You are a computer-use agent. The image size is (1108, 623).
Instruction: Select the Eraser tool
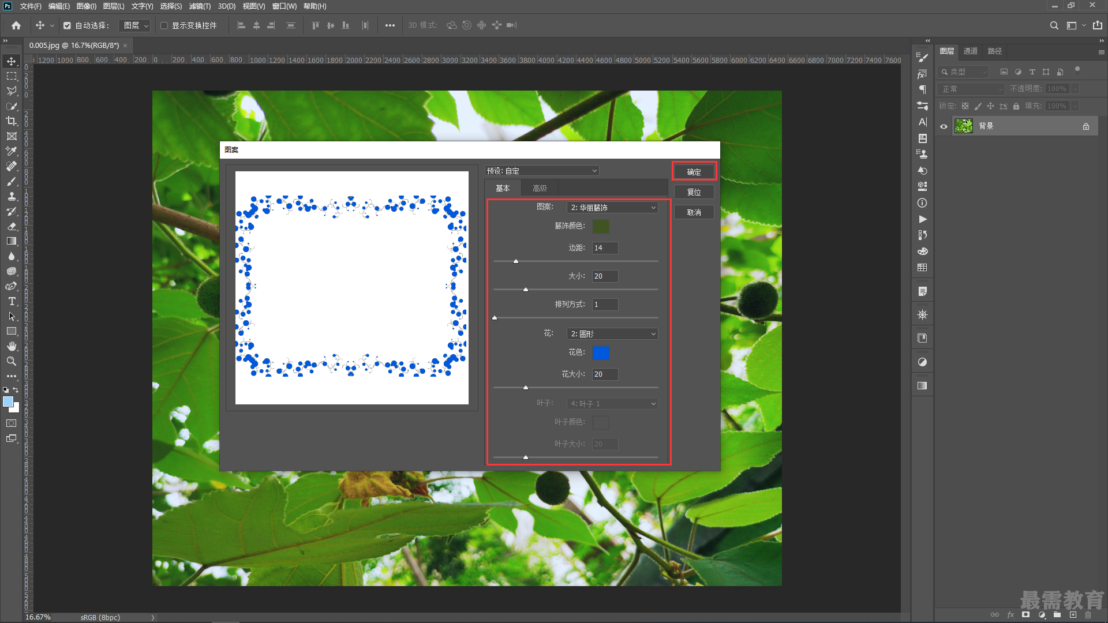click(x=12, y=226)
